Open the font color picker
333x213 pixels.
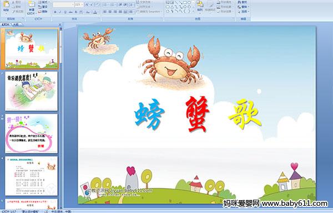95,12
